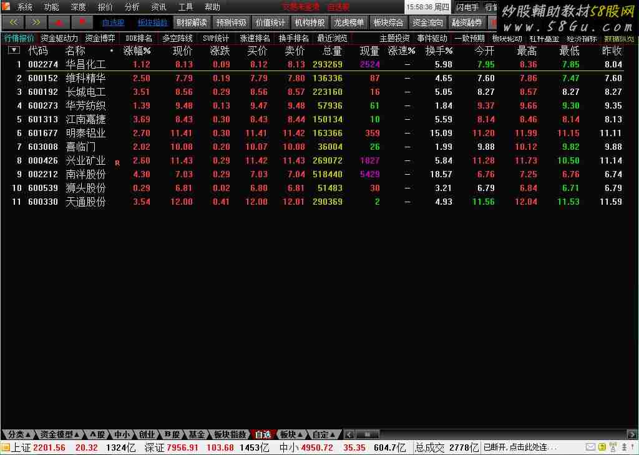Open the 帮助 menu

pos(212,7)
